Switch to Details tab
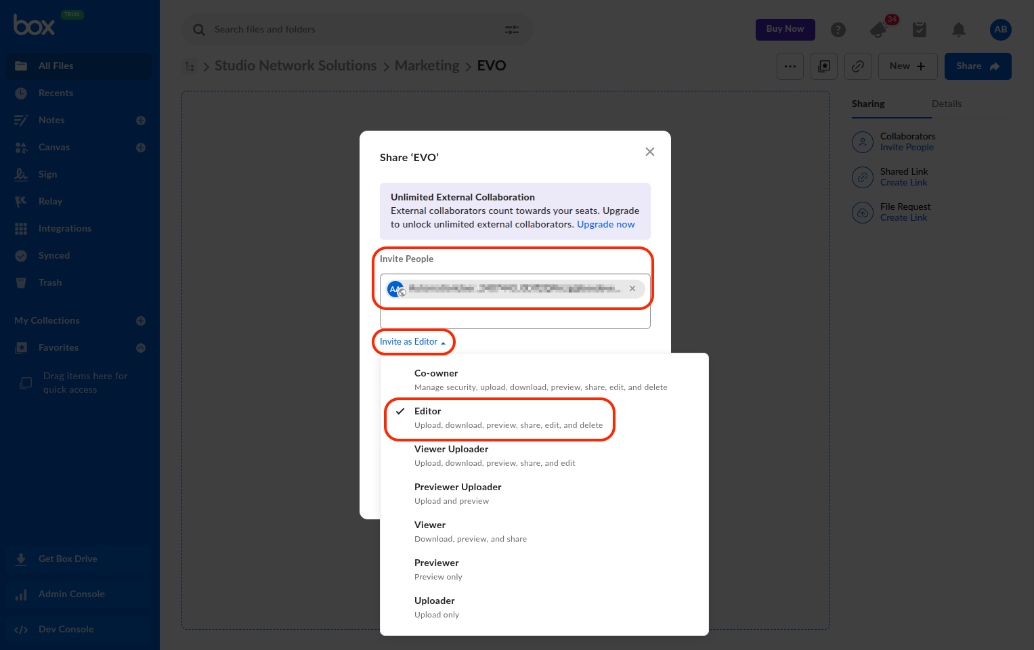 [947, 104]
